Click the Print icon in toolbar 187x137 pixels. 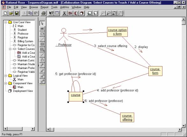pos(44,13)
